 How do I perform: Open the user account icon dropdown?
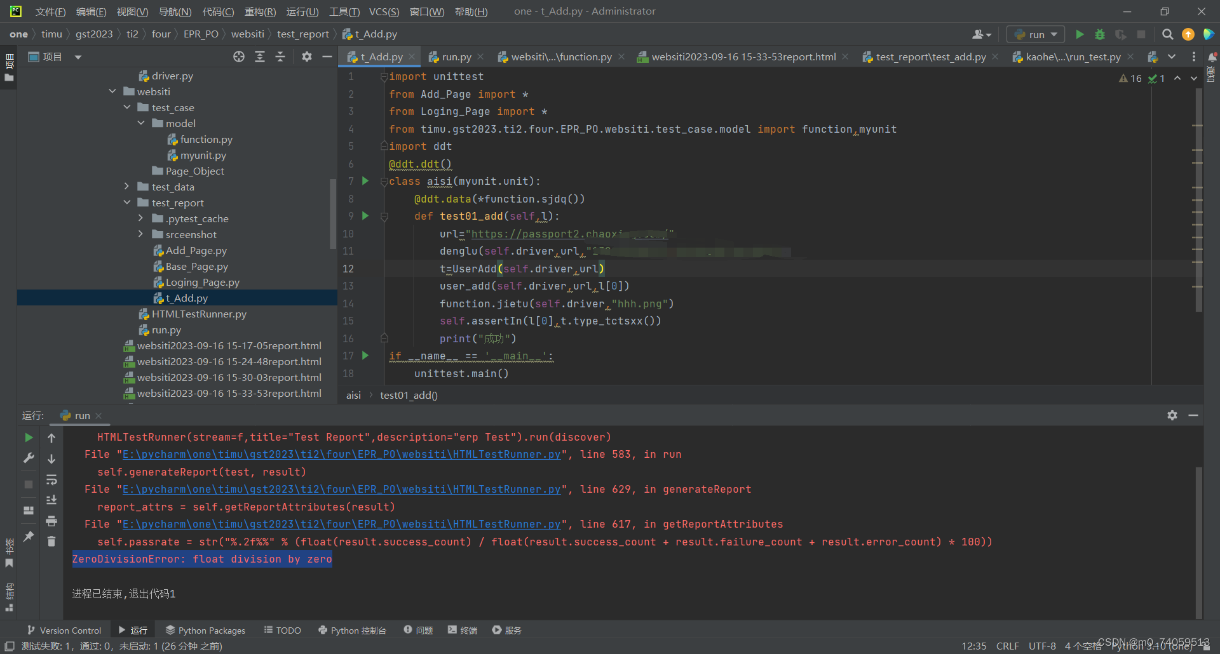982,34
